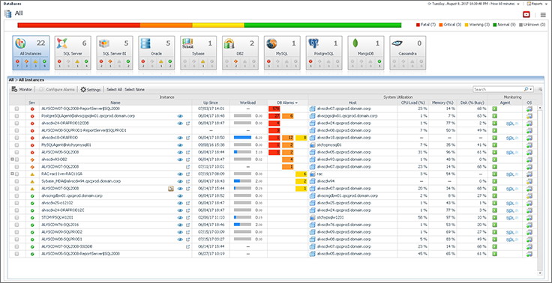Screen dimensions: 552x283
Task: Click the workload bar for ALVSCDW76-SQL2016
Action: [x=242, y=225]
